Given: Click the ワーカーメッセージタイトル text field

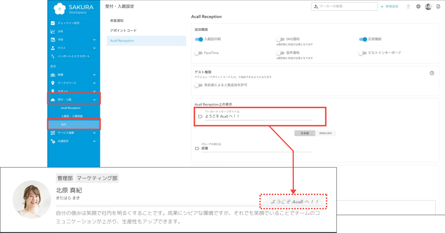Looking at the screenshot, I should [x=259, y=116].
